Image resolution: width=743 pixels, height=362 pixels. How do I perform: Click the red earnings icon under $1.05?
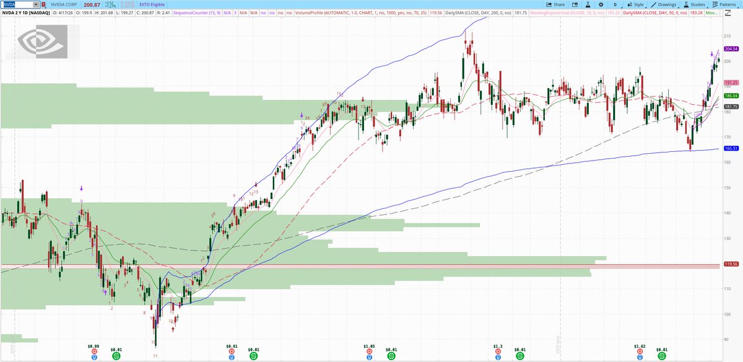369,351
